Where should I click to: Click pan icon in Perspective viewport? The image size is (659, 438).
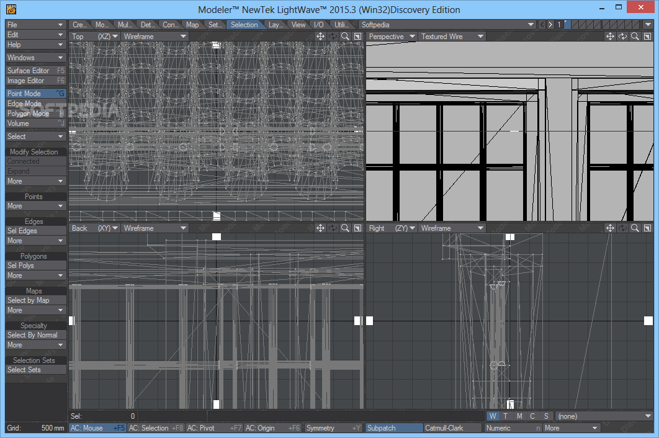610,37
